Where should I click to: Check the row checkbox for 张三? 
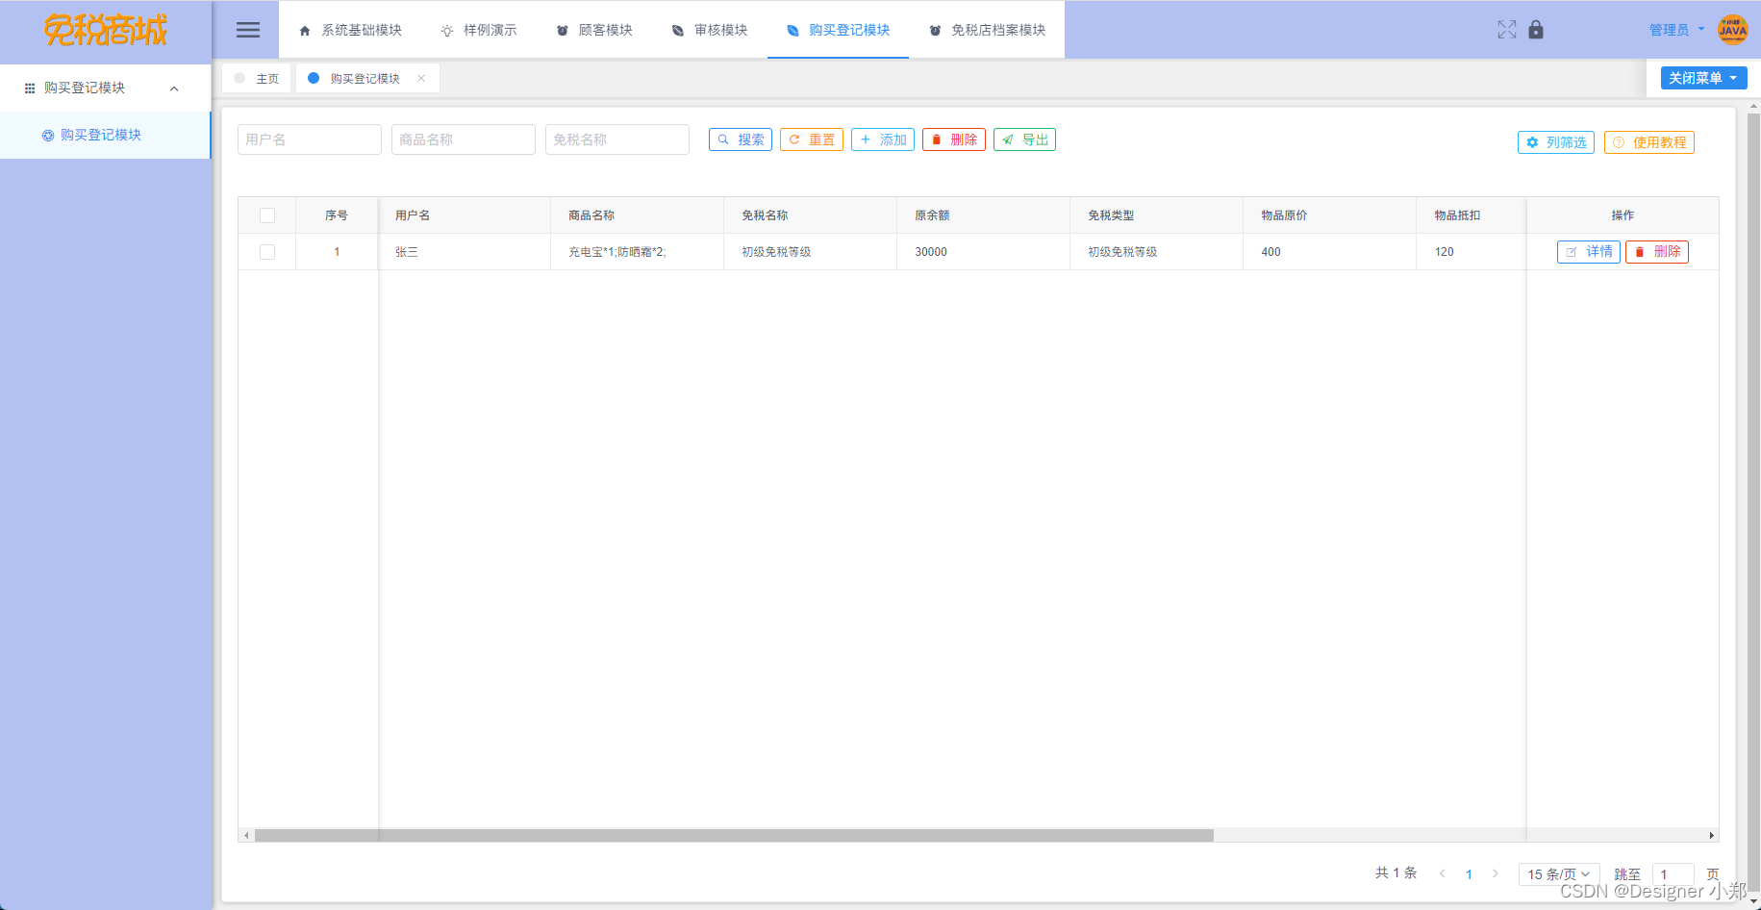[x=267, y=252]
